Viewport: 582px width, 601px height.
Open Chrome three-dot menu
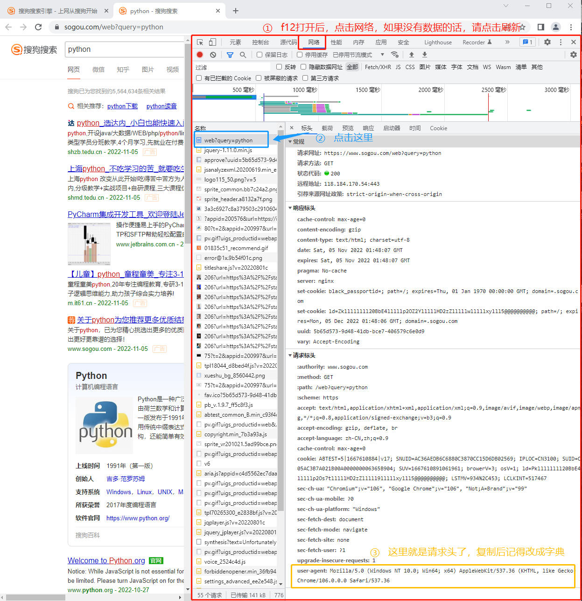pyautogui.click(x=571, y=27)
